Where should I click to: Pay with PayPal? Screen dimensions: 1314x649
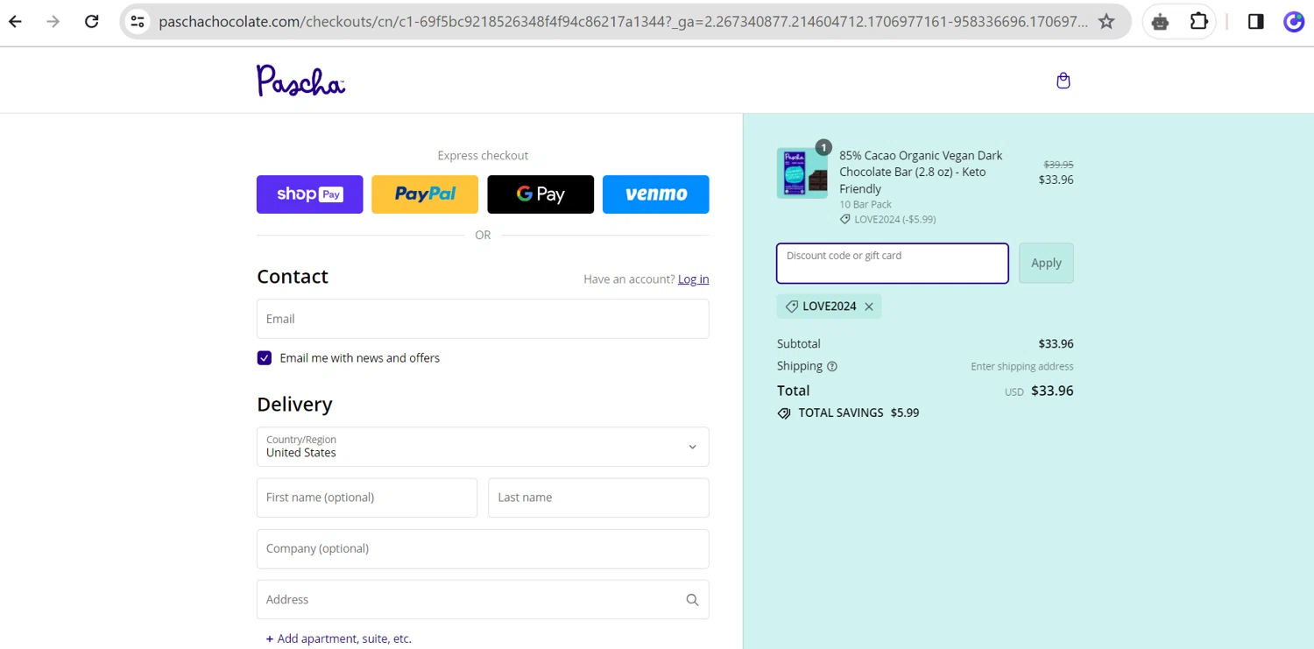click(x=425, y=194)
